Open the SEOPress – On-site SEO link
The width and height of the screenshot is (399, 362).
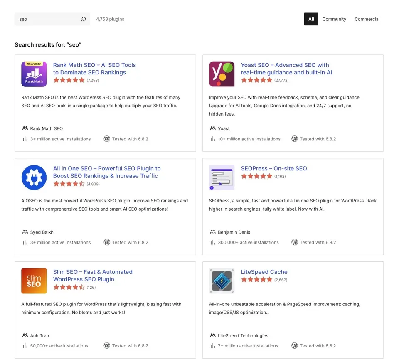(274, 168)
